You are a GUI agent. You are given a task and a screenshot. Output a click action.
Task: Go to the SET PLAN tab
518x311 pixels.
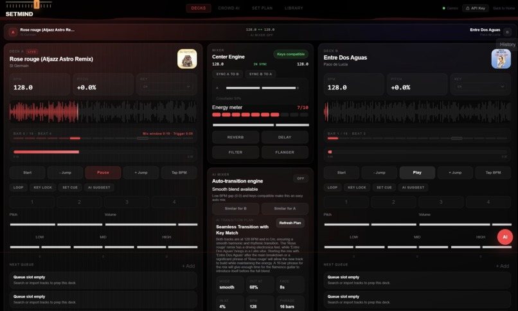(x=262, y=8)
